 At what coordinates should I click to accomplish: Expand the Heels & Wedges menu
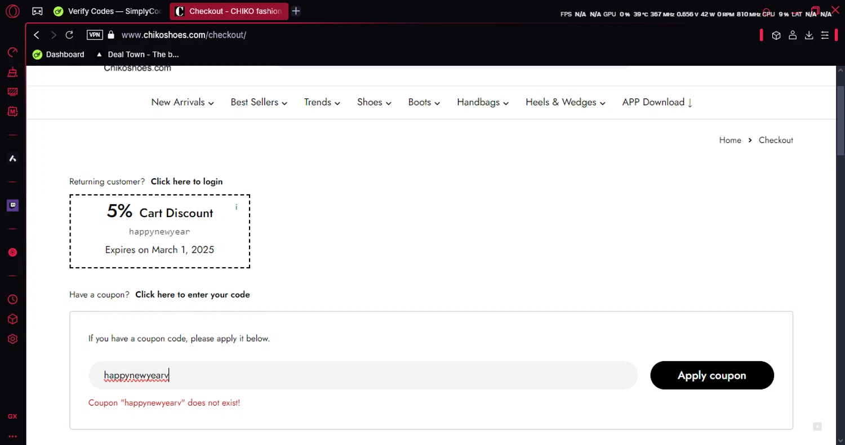566,102
